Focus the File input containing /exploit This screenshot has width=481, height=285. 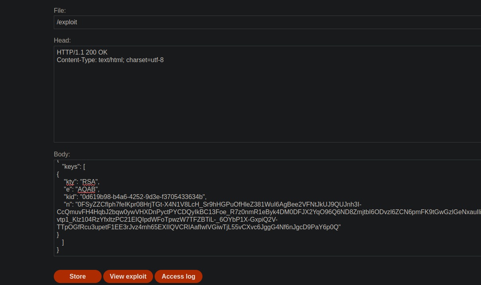267,22
